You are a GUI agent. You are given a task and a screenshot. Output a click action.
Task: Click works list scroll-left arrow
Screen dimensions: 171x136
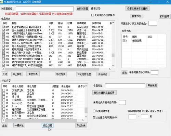tap(3, 69)
